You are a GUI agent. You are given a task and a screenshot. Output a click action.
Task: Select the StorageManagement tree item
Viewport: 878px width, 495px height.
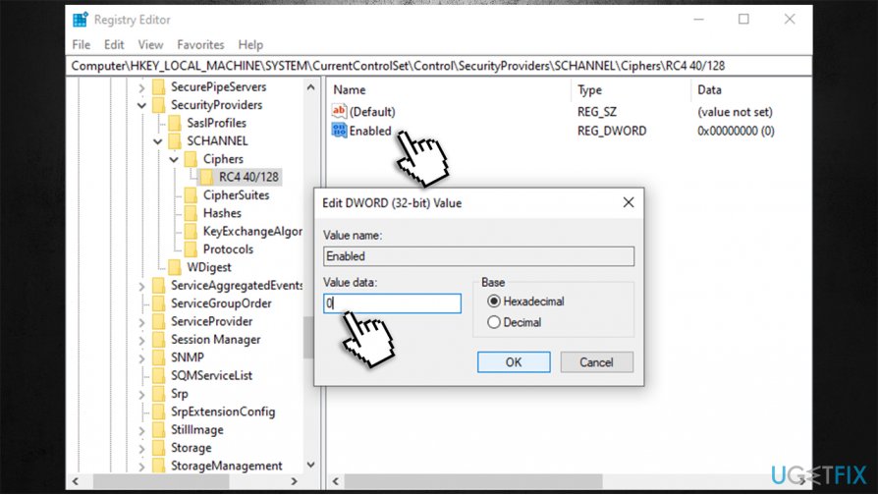point(226,466)
